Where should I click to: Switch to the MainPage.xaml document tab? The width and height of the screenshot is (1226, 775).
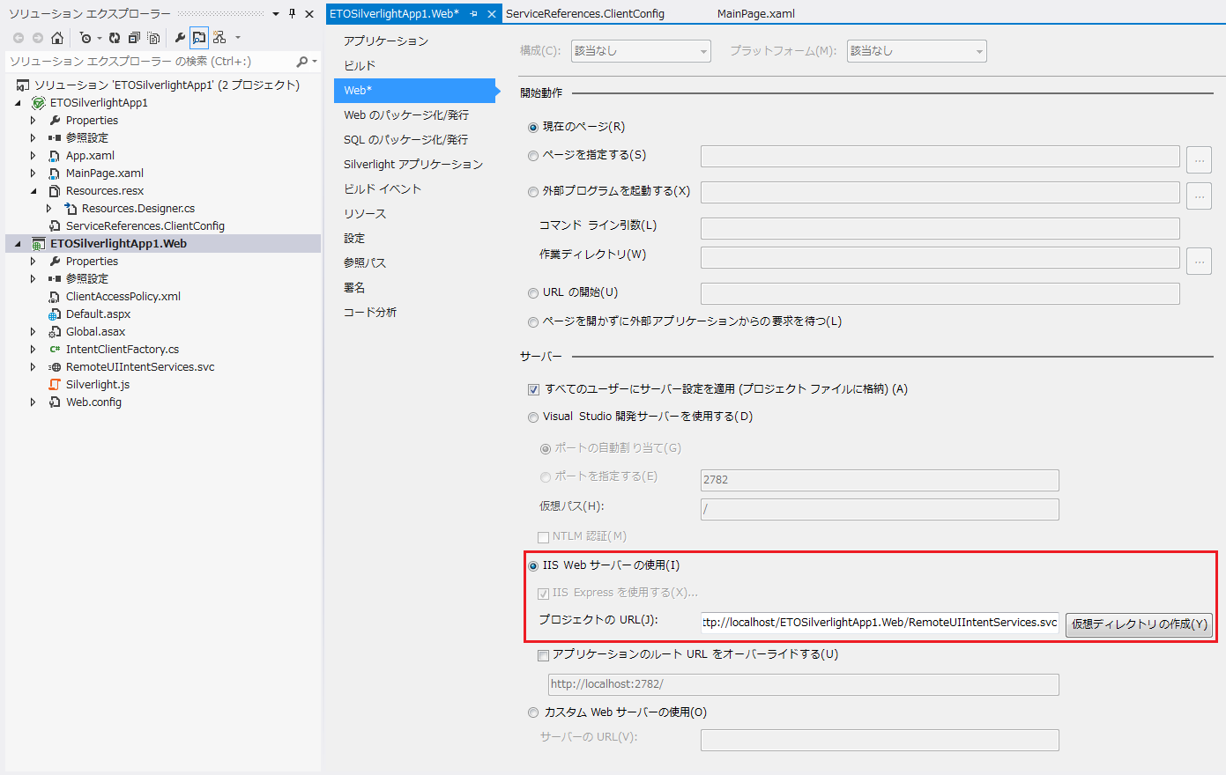pyautogui.click(x=756, y=14)
